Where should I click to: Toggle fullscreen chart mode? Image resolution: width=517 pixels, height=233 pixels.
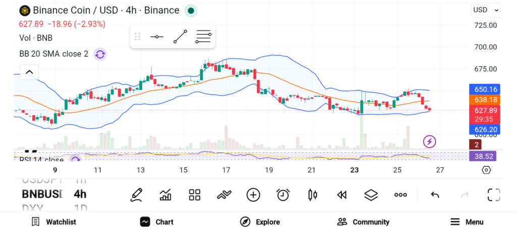pos(493,195)
